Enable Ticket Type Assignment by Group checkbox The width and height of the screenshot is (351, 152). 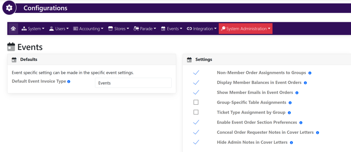(196, 112)
